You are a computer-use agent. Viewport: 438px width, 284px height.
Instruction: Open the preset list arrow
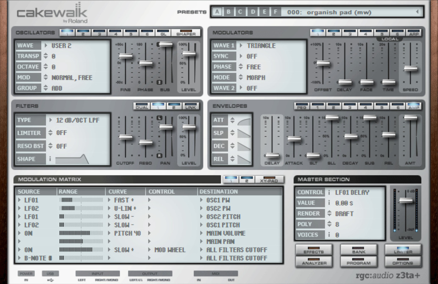[417, 12]
